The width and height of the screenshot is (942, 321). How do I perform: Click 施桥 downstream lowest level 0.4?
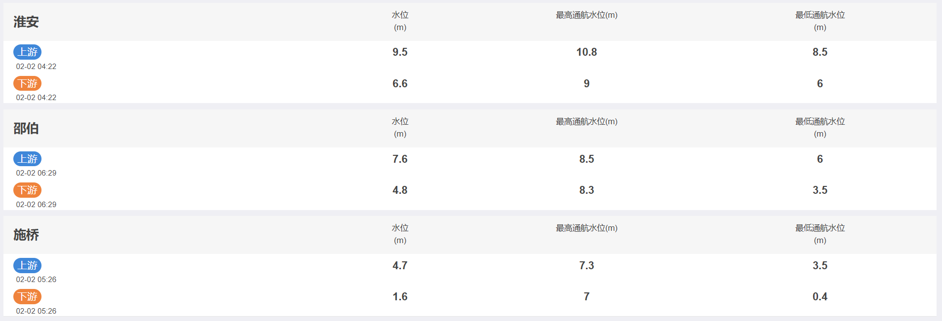coord(820,296)
